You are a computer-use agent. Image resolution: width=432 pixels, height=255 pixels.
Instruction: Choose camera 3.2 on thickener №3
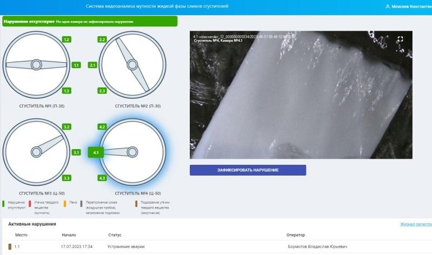(x=67, y=127)
